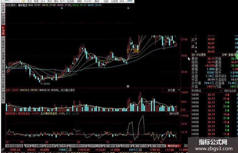The image size is (238, 153).
Task: Click the 选股 toolbar item
Action: pos(106,1)
